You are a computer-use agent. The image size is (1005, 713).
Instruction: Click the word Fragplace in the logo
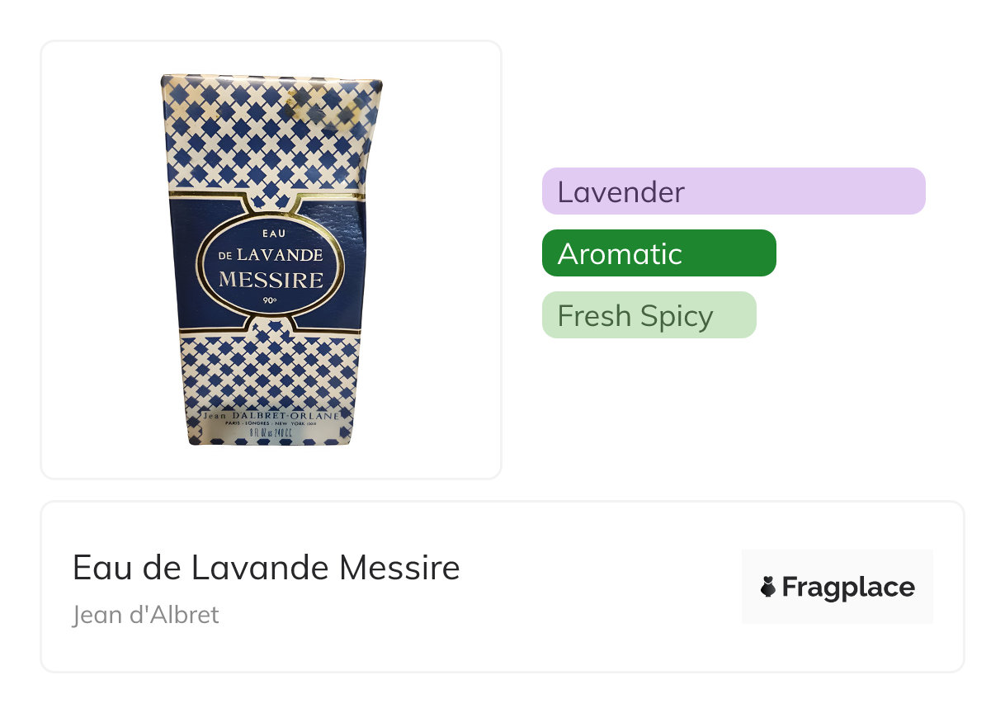coord(848,587)
